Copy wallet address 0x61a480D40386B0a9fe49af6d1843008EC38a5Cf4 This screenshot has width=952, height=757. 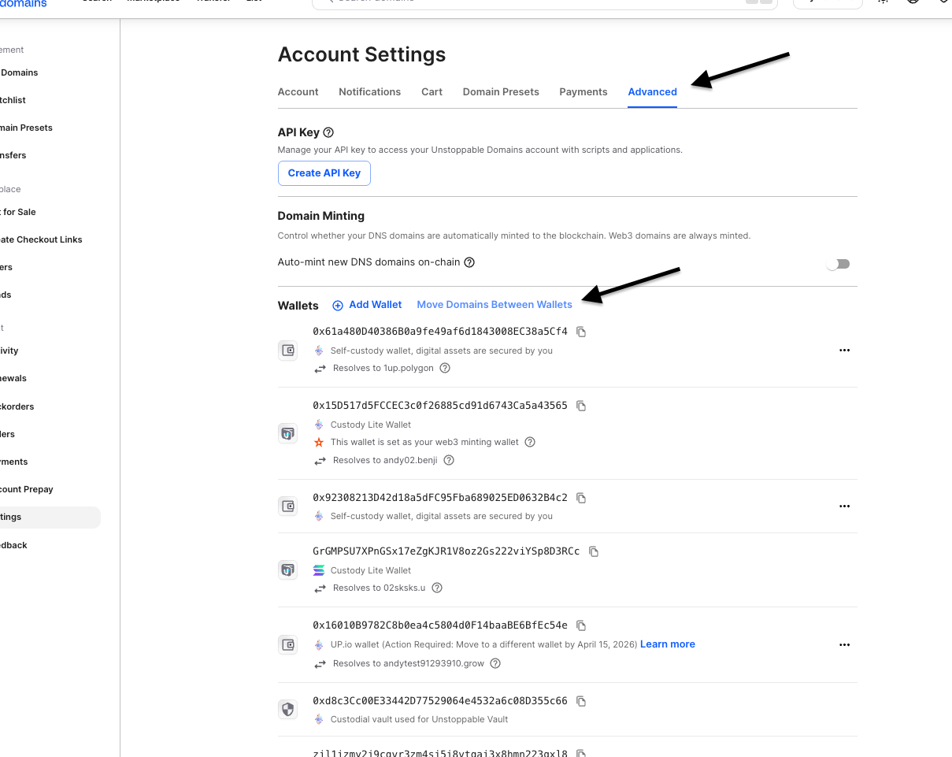coord(581,332)
